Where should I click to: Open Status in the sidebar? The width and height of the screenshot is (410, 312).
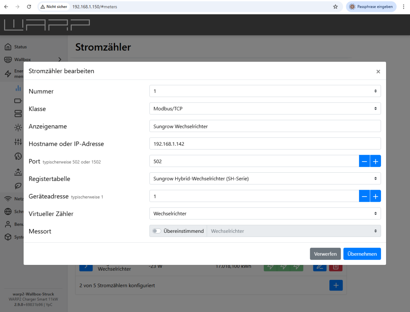click(x=20, y=47)
